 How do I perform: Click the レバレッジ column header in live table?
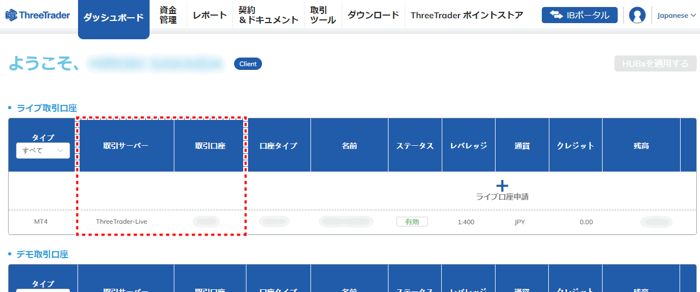pos(468,146)
